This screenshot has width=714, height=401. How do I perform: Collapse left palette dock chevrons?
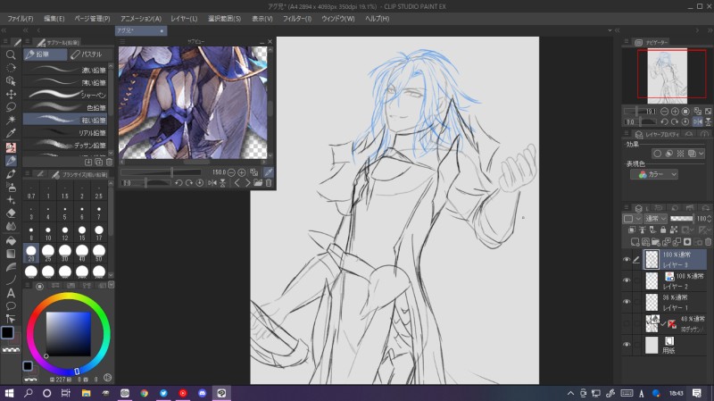[x=4, y=30]
